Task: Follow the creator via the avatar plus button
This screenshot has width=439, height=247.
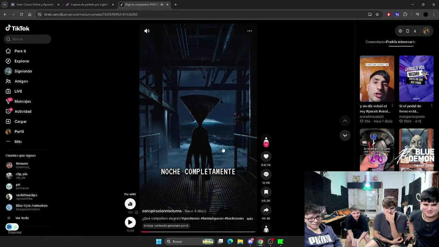Action: pos(266,145)
